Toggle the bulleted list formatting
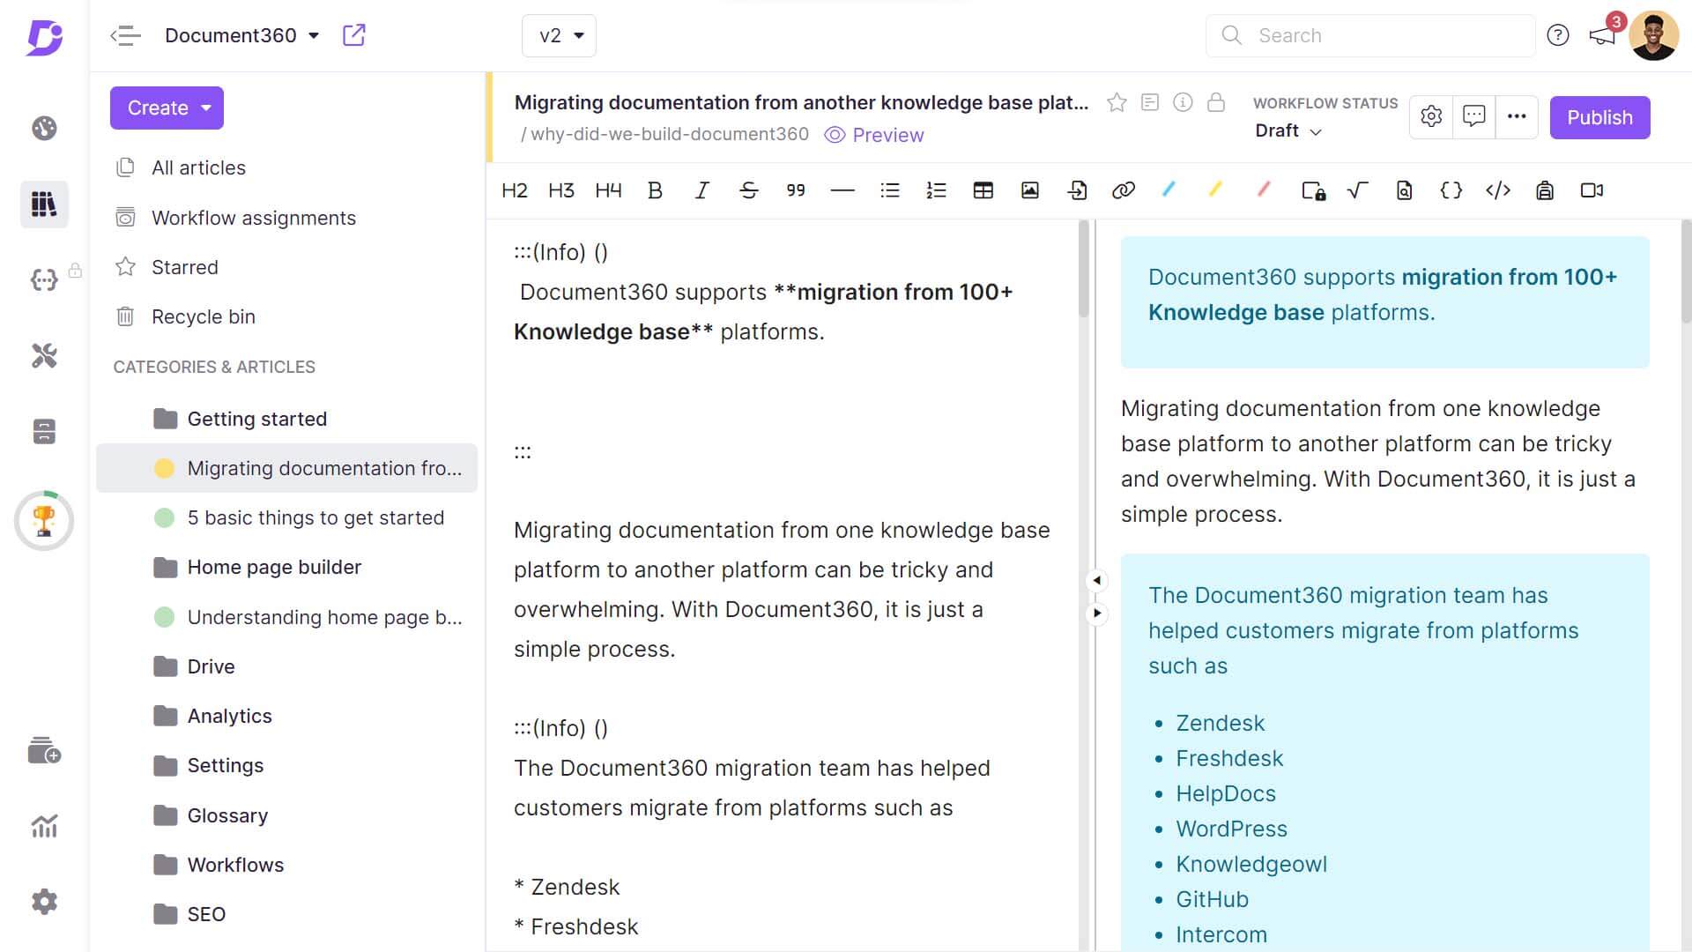Image resolution: width=1692 pixels, height=952 pixels. click(890, 190)
